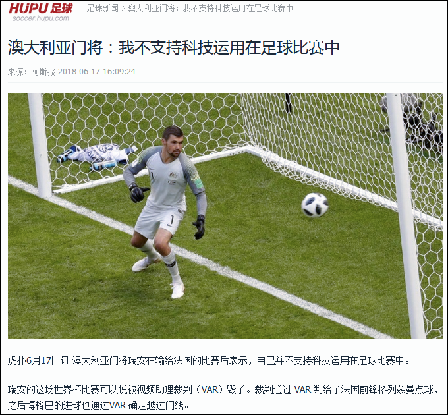This screenshot has height=415, width=448.
Task: Click the paragraph starting 瑞安的这场世界杯比赛
Action: pos(224,397)
